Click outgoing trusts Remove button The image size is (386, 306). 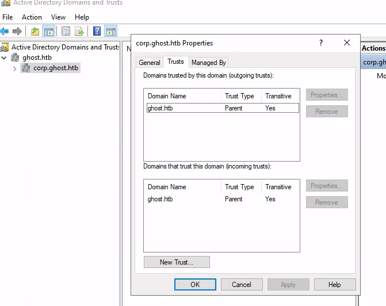coord(327,112)
